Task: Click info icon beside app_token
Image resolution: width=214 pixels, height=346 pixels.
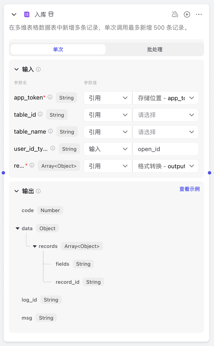Action: point(50,97)
